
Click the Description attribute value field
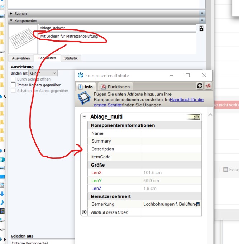171,149
